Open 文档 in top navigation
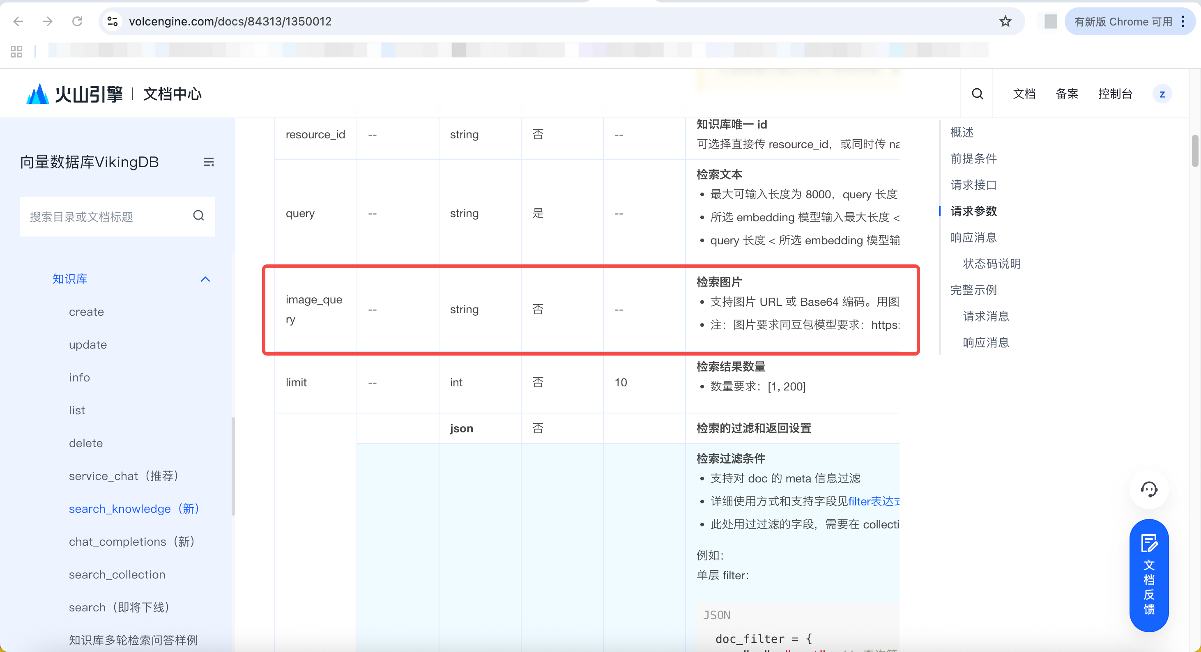The height and width of the screenshot is (652, 1201). 1024,94
